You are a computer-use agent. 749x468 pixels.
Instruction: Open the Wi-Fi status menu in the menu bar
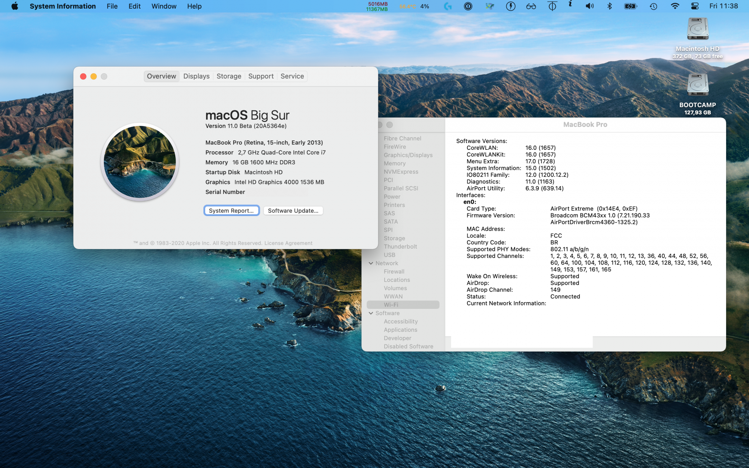click(x=675, y=6)
